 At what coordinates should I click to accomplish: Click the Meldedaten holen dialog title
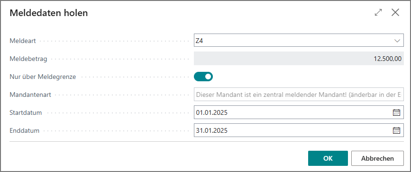tap(49, 13)
